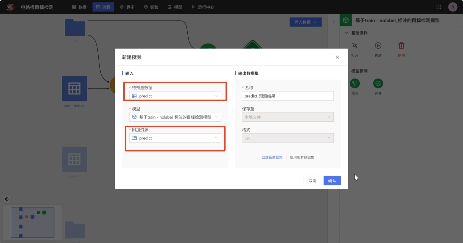Click the green diamond node on canvas
The image size is (463, 243).
click(x=253, y=45)
